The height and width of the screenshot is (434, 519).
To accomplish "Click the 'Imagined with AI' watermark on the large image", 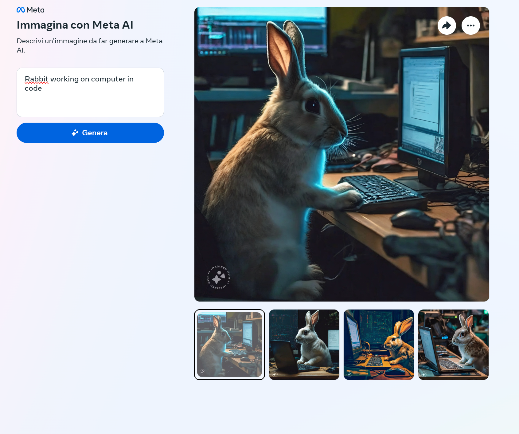I will [x=219, y=278].
